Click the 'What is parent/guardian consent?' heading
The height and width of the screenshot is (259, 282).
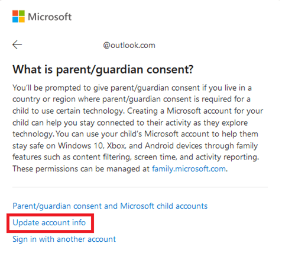(103, 69)
